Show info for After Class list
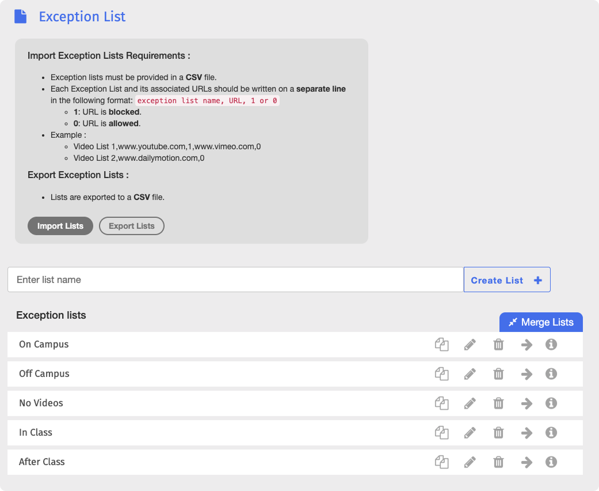This screenshot has height=491, width=599. (551, 462)
